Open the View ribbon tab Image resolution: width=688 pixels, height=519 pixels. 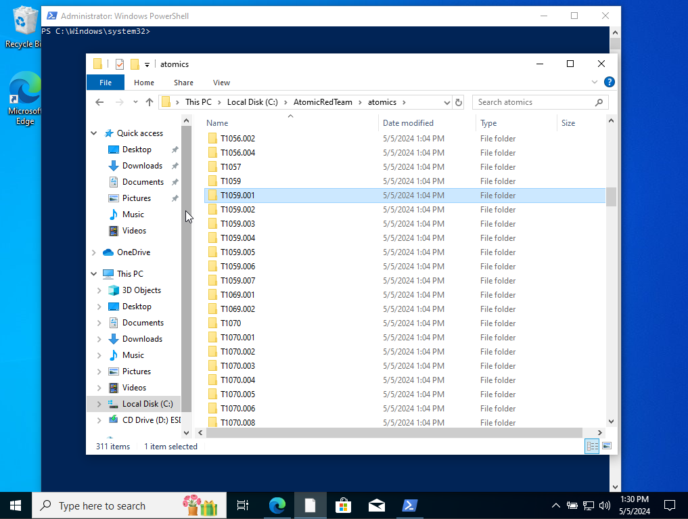click(x=221, y=83)
